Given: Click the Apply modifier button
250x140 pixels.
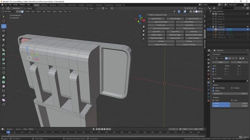Looking at the screenshot, I should 221,62.
